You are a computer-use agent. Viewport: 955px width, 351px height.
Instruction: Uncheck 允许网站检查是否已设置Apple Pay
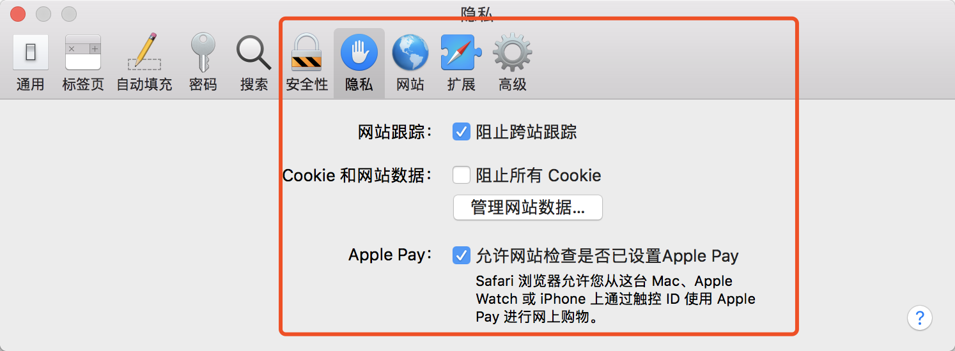pos(462,256)
